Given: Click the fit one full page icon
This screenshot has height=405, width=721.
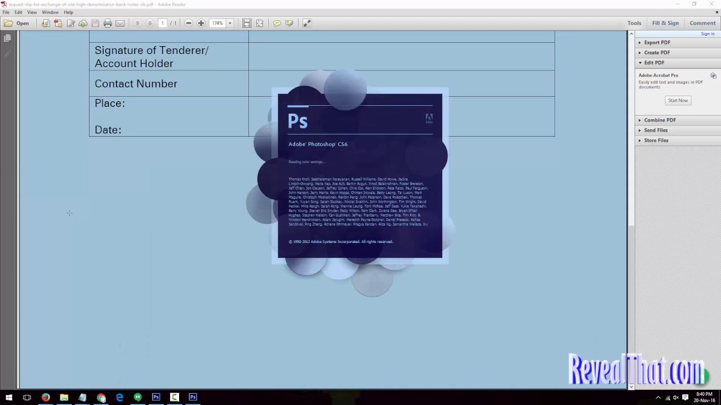Looking at the screenshot, I should pos(260,23).
